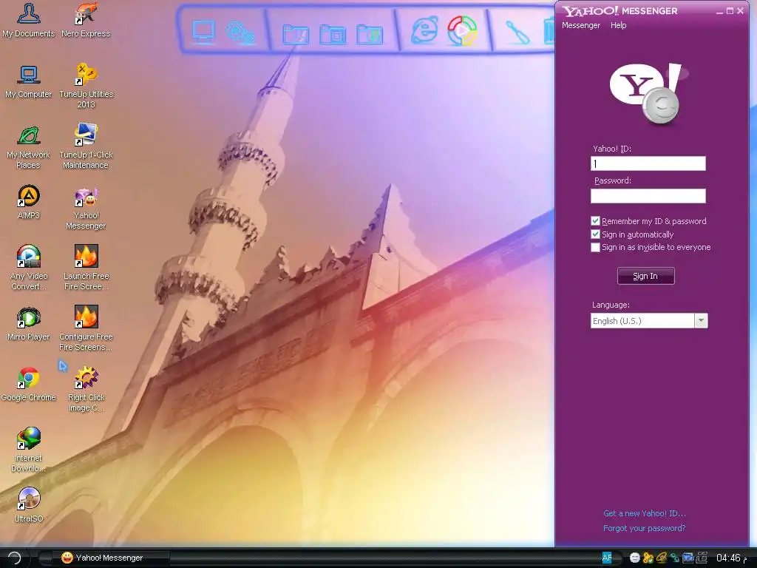Expand the Language dropdown arrow

tap(701, 321)
